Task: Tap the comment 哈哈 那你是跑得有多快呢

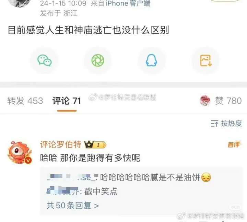Action: (x=90, y=158)
